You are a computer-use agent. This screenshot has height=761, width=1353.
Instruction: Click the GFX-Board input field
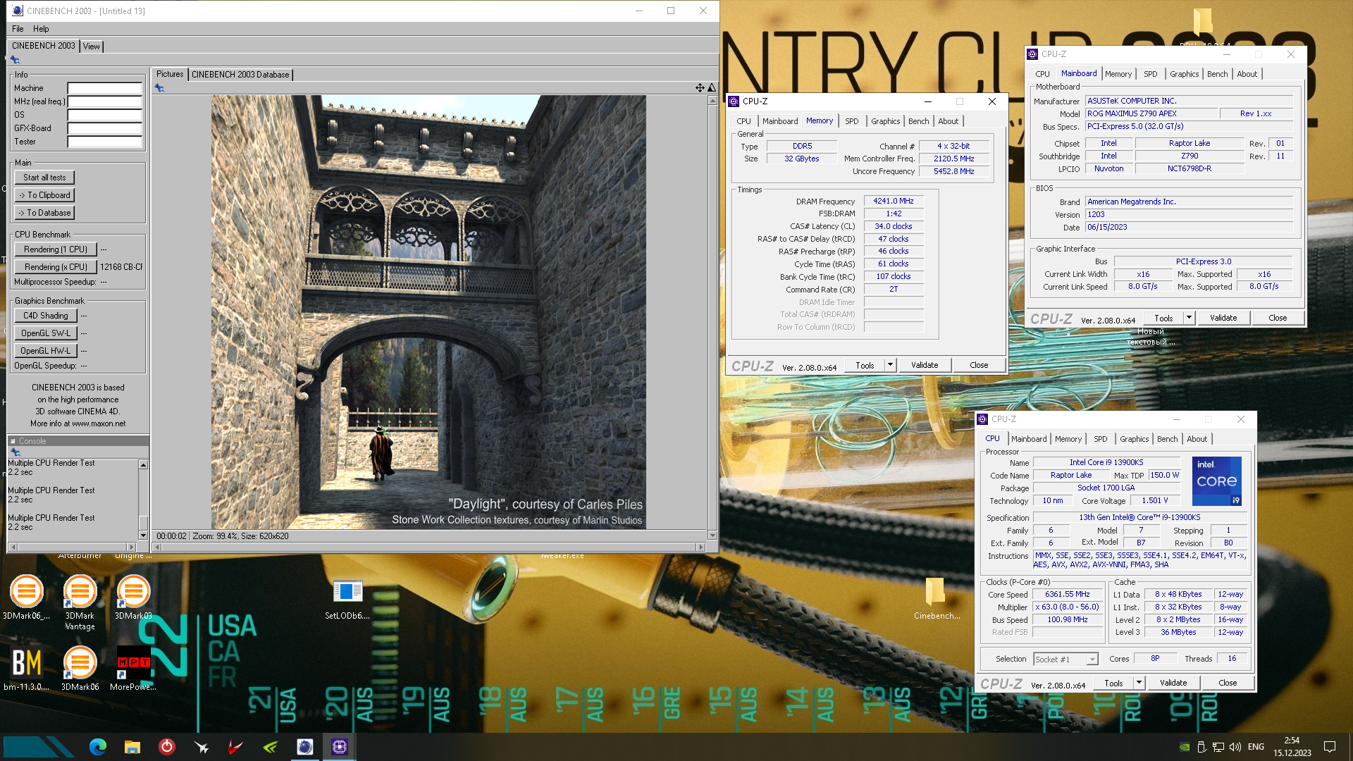coord(105,128)
